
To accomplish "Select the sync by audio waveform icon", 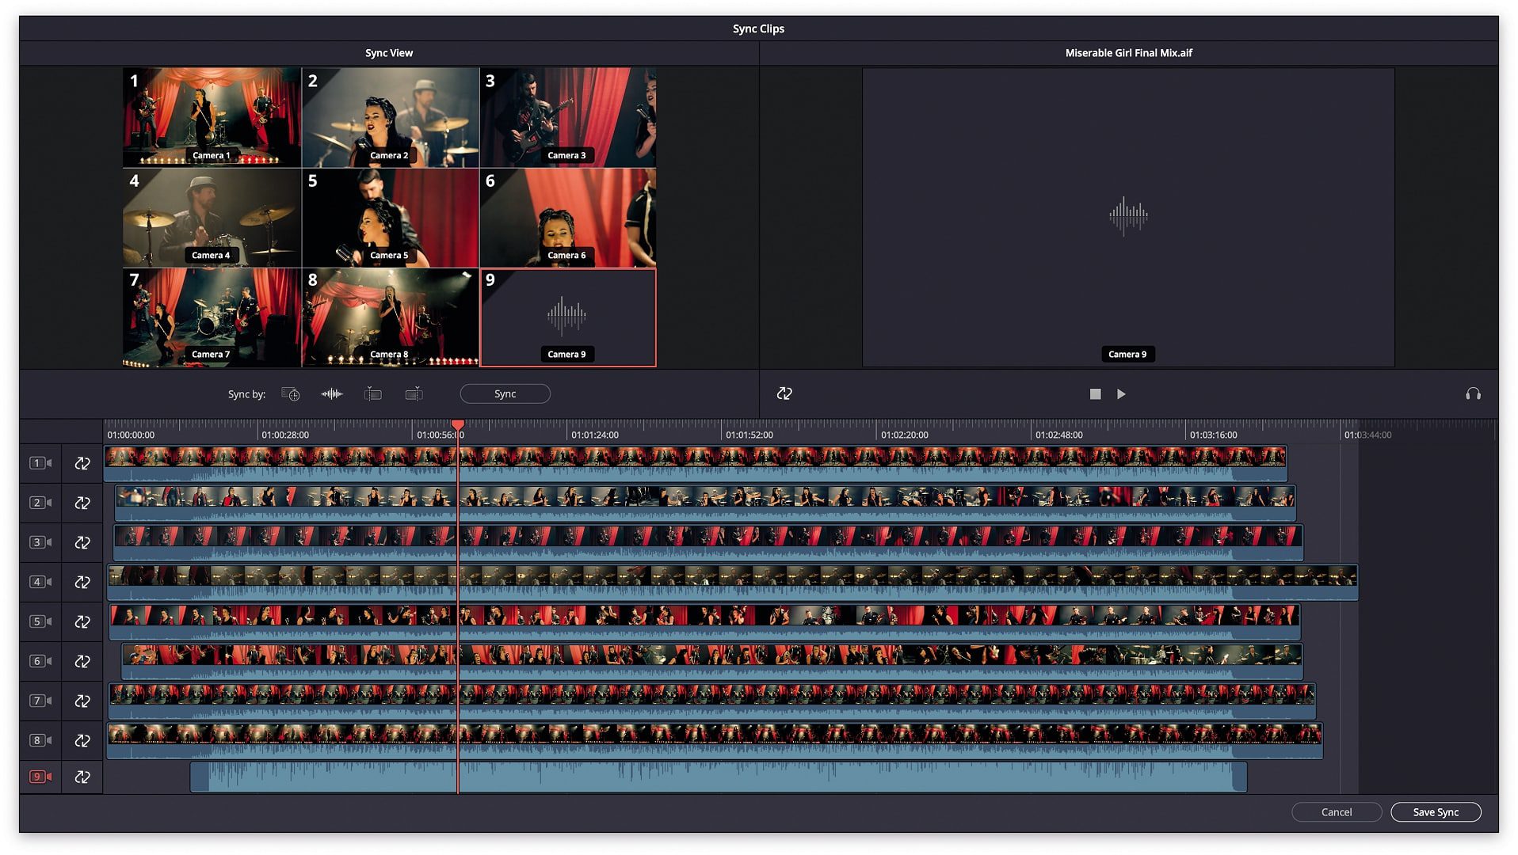I will [x=331, y=393].
